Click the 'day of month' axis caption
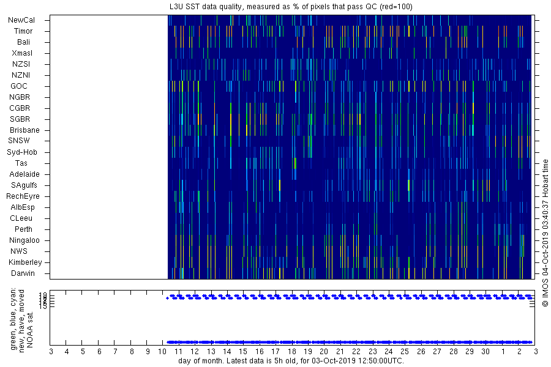The width and height of the screenshot is (551, 367). (291, 361)
